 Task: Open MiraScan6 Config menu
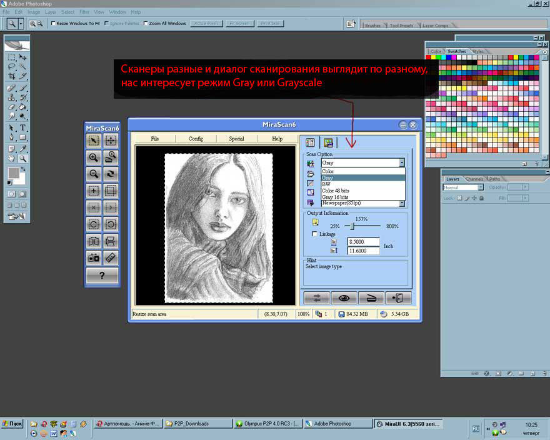(x=196, y=139)
